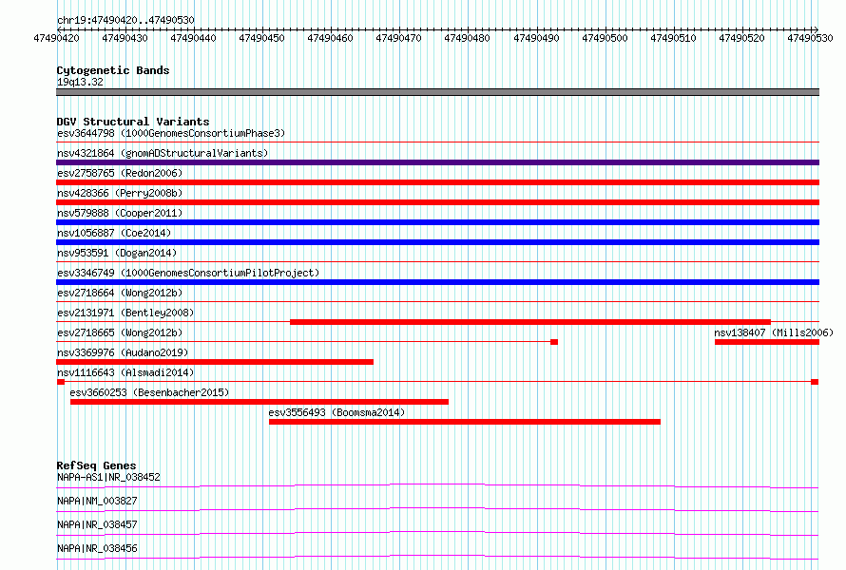Click variant label esv3660253 (Besenbacher2015)
The width and height of the screenshot is (846, 570).
click(x=149, y=392)
